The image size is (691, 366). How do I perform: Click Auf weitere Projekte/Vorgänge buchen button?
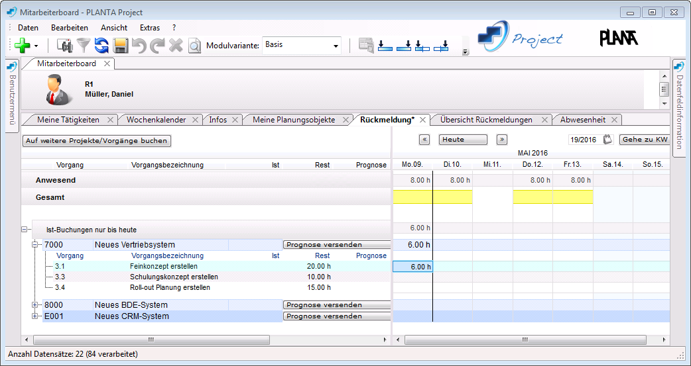click(x=97, y=141)
